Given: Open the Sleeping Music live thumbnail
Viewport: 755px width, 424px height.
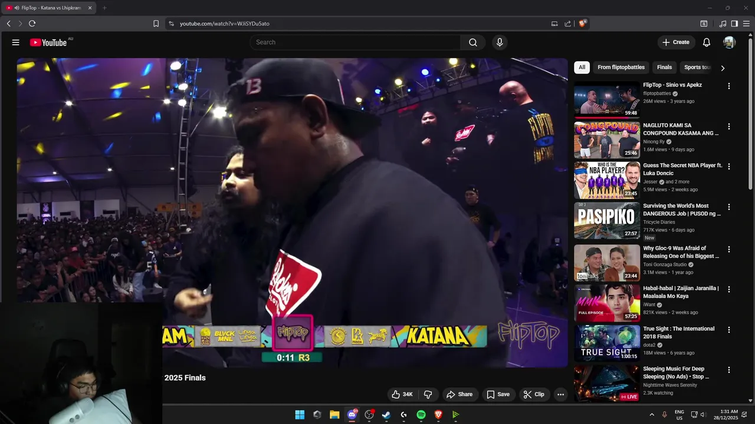Looking at the screenshot, I should coord(607,383).
